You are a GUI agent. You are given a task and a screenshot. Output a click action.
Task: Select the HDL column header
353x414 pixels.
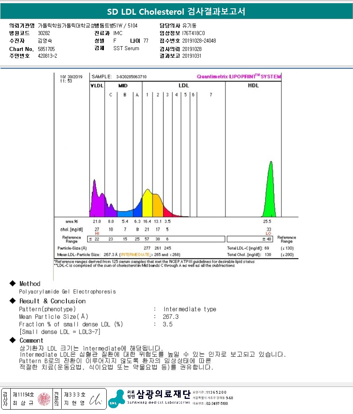click(254, 86)
